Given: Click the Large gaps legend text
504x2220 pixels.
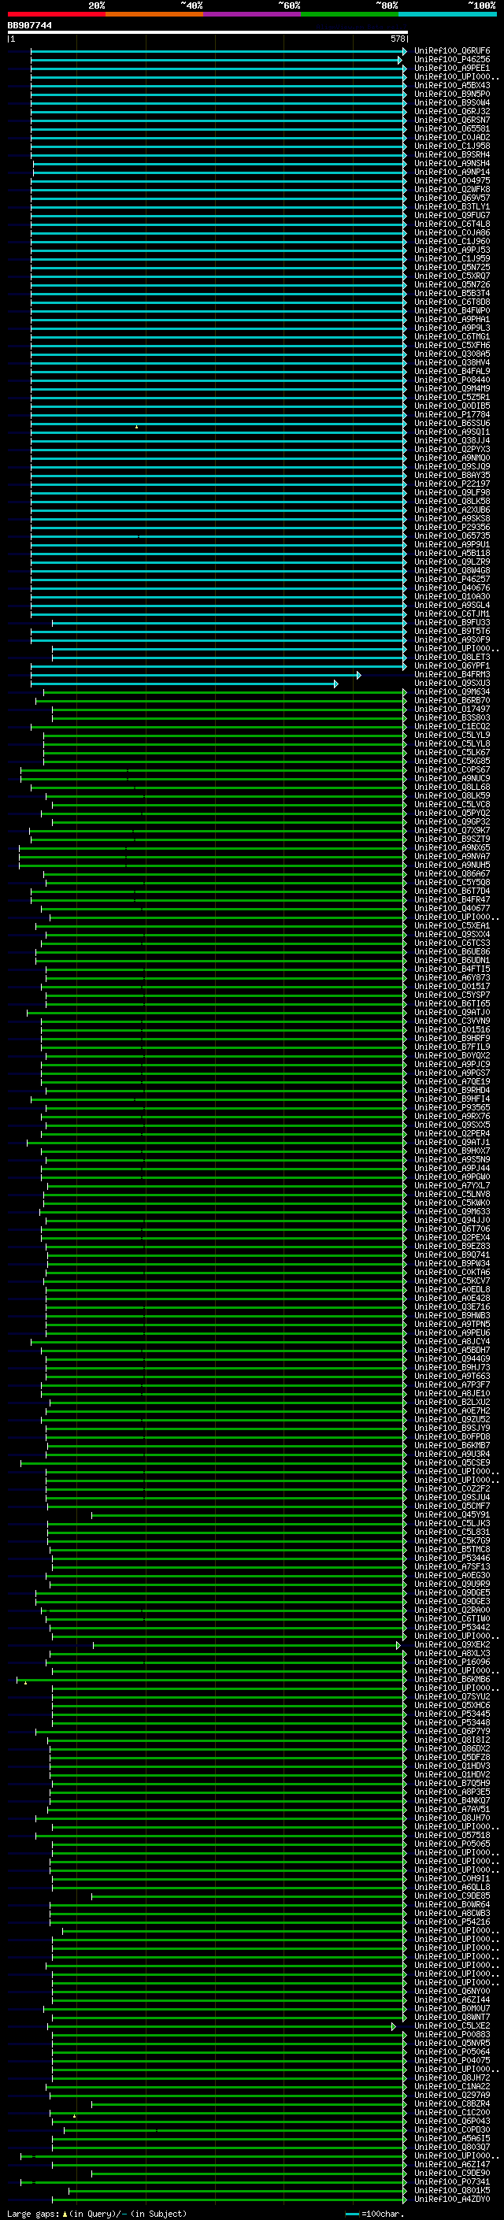Looking at the screenshot, I should 95,2214.
